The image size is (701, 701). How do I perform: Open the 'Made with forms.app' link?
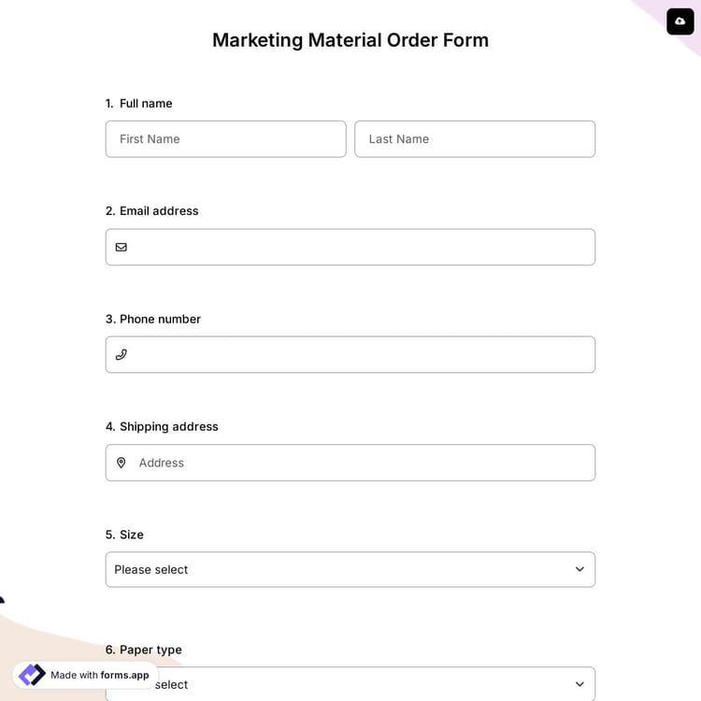point(99,675)
